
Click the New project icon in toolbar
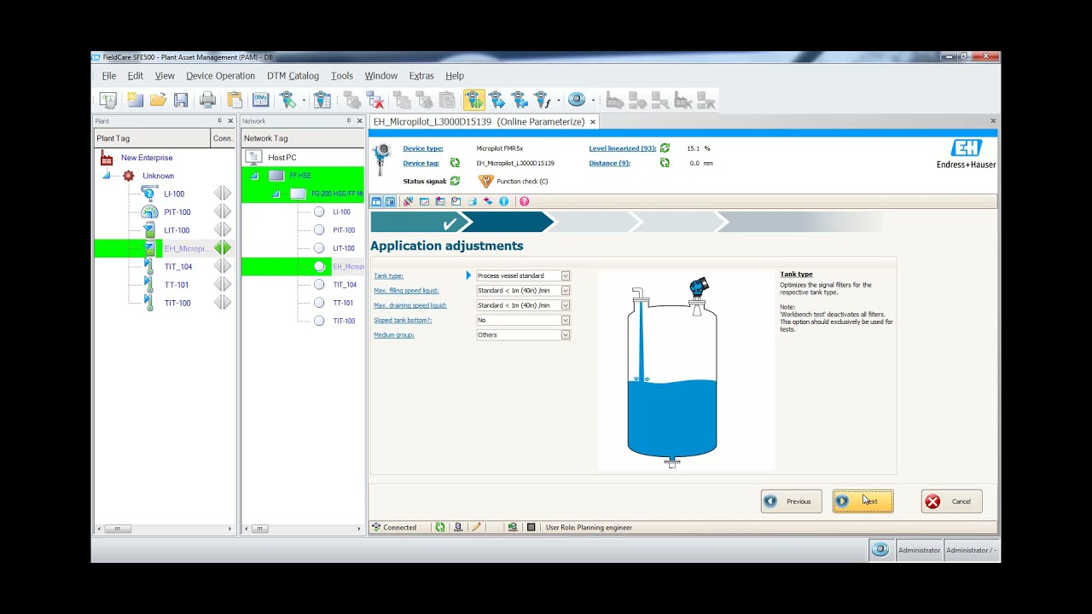point(135,100)
